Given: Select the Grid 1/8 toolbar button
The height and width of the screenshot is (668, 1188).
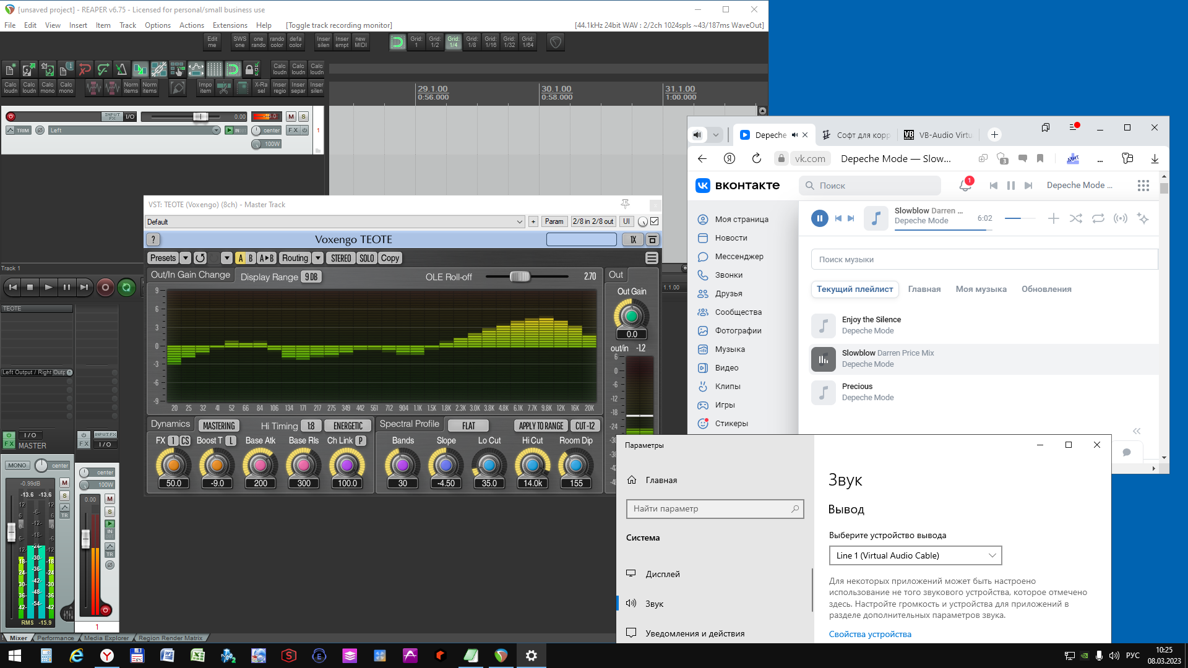Looking at the screenshot, I should click(x=472, y=41).
